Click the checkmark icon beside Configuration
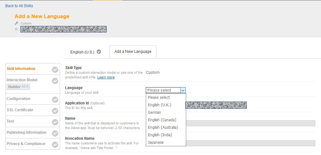This screenshot has height=155, width=321. pos(55,100)
